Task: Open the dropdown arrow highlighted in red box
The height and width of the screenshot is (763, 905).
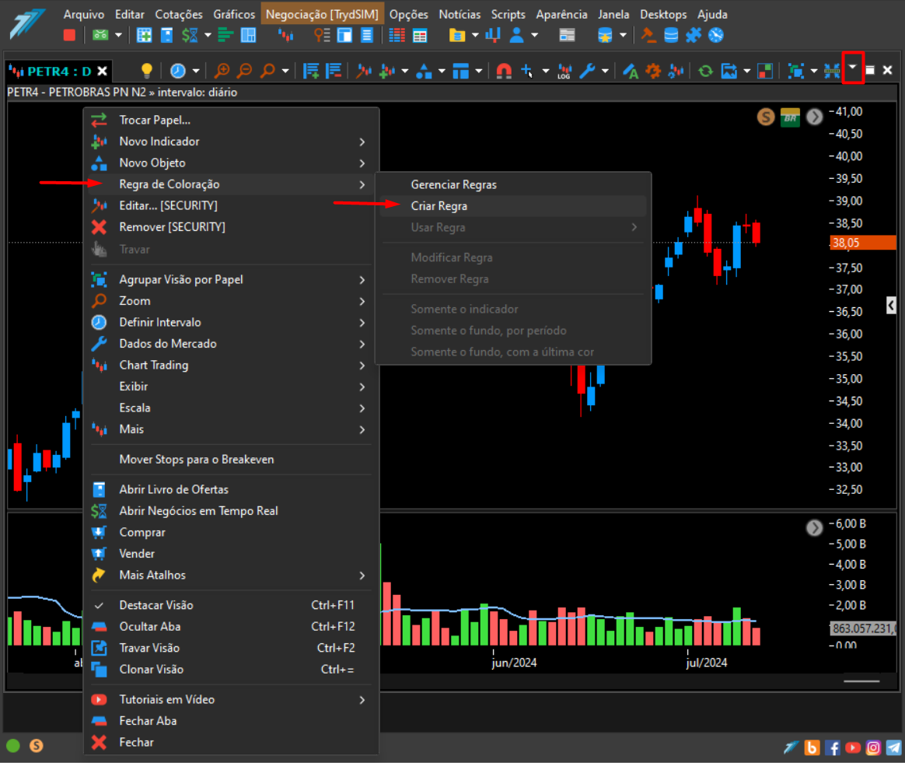Action: click(852, 68)
